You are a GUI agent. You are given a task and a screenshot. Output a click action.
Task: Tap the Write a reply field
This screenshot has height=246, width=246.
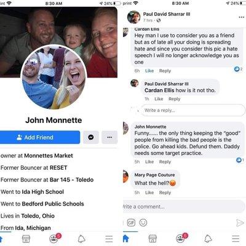192,110
